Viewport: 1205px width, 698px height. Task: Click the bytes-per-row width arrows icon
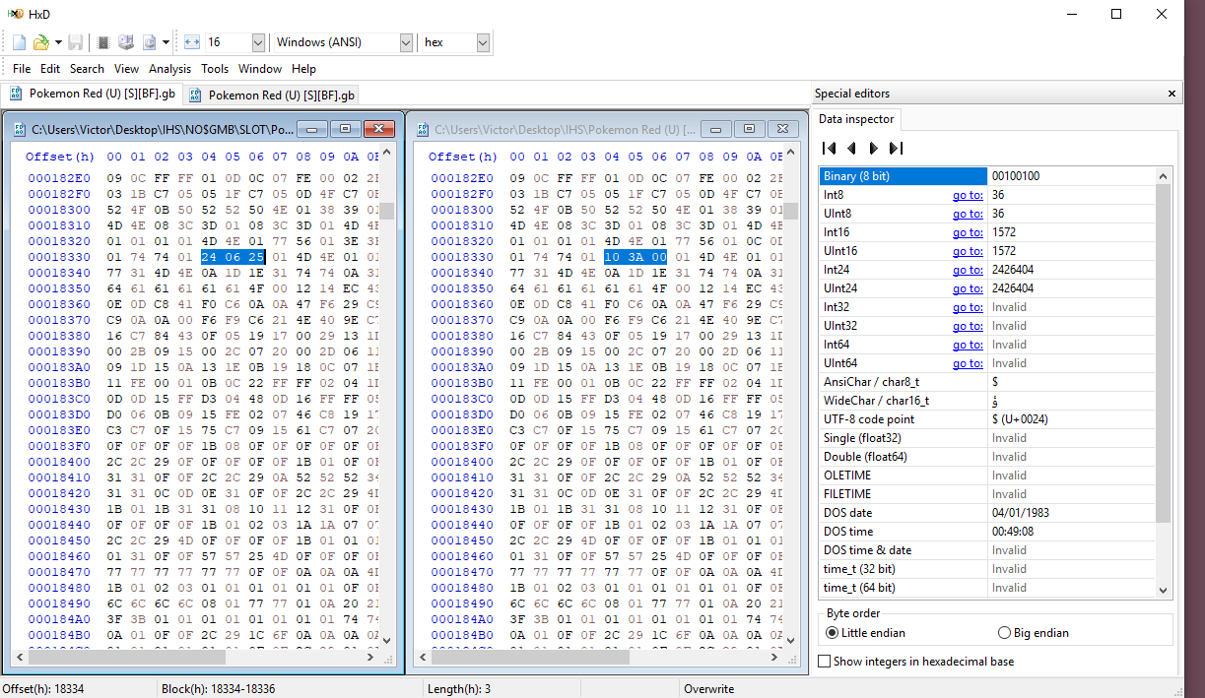coord(192,42)
